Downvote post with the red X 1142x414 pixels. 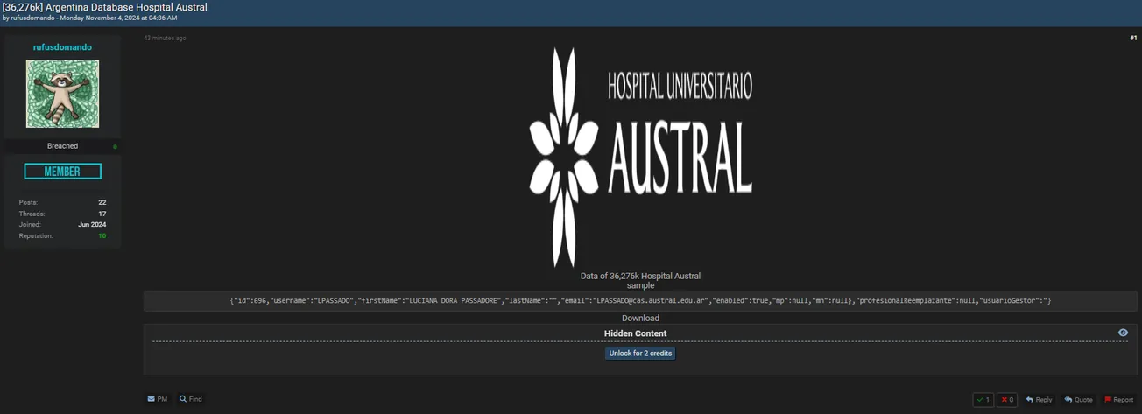click(1007, 400)
